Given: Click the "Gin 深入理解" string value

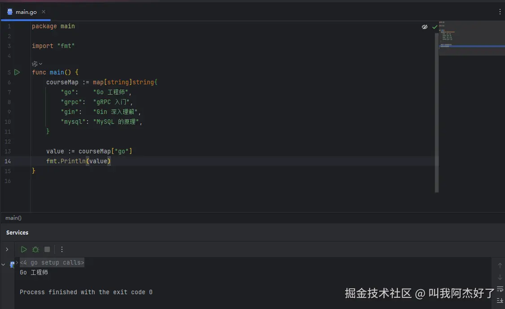Looking at the screenshot, I should pyautogui.click(x=115, y=112).
